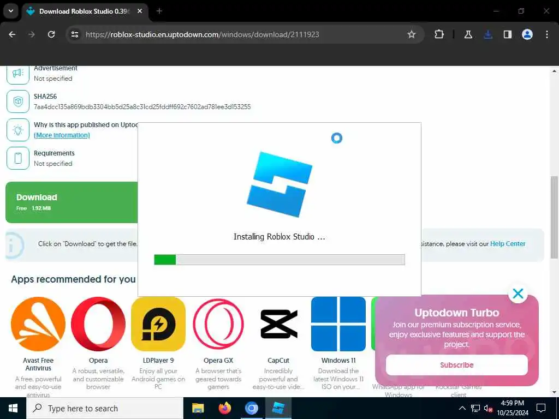This screenshot has height=419, width=559.
Task: Open the Windows 11 app icon
Action: click(x=338, y=324)
